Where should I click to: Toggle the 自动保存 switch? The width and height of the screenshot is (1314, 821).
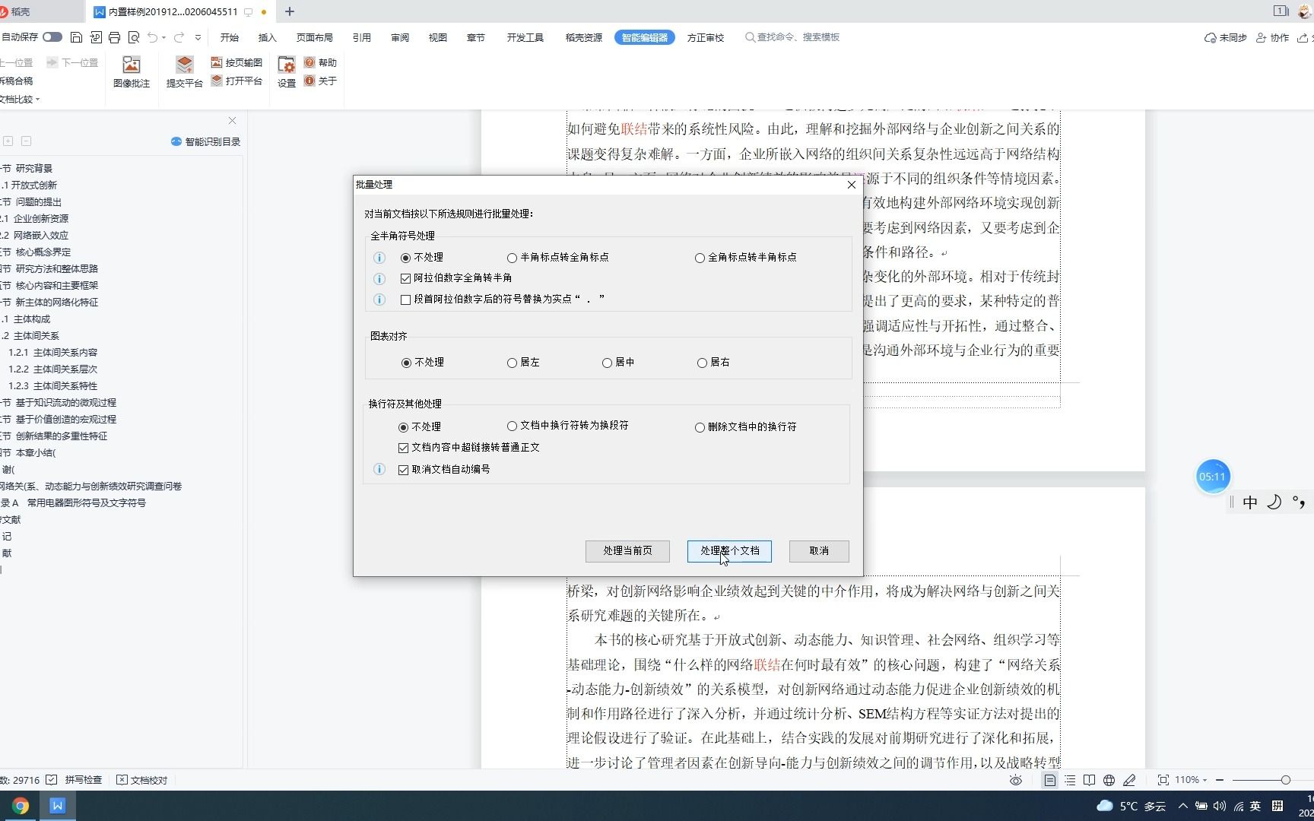[x=52, y=37]
